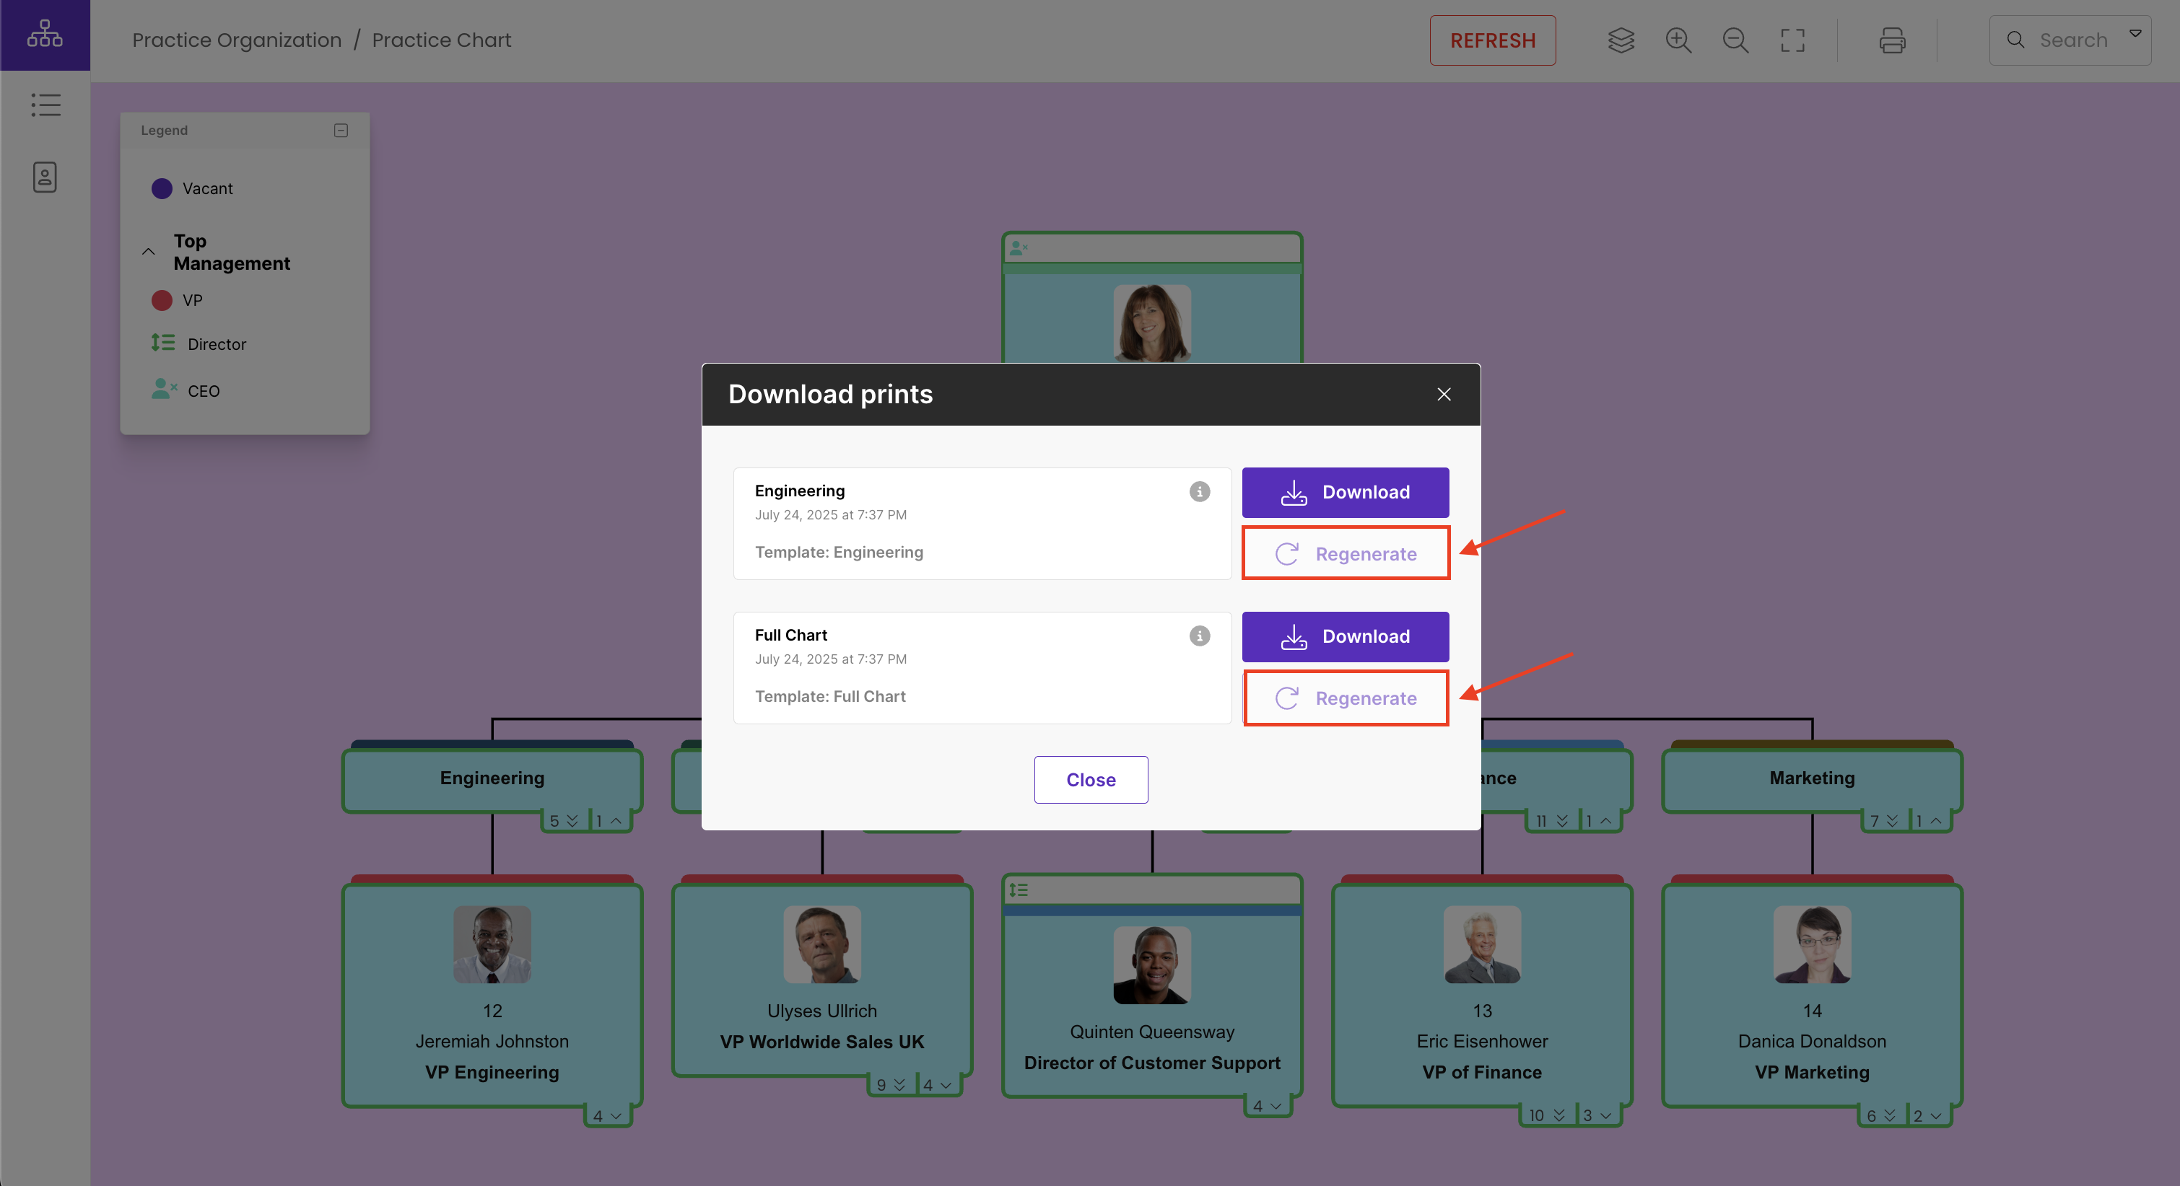Viewport: 2180px width, 1186px height.
Task: Click the layers icon in toolbar
Action: tap(1621, 40)
